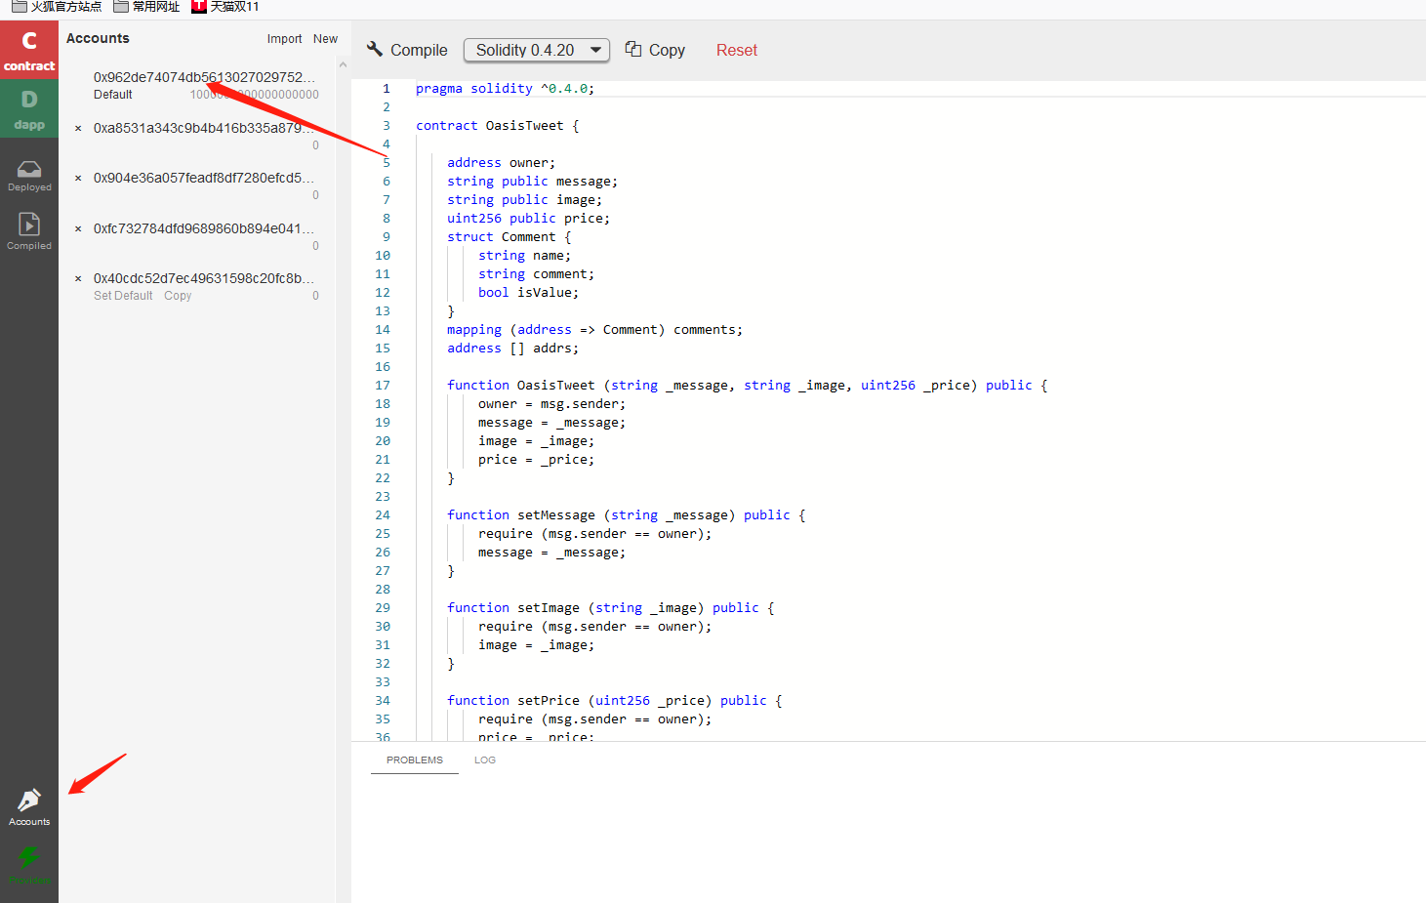Click the 'uint256 public price;' line
Viewport: 1426px width, 903px height.
[x=528, y=219]
